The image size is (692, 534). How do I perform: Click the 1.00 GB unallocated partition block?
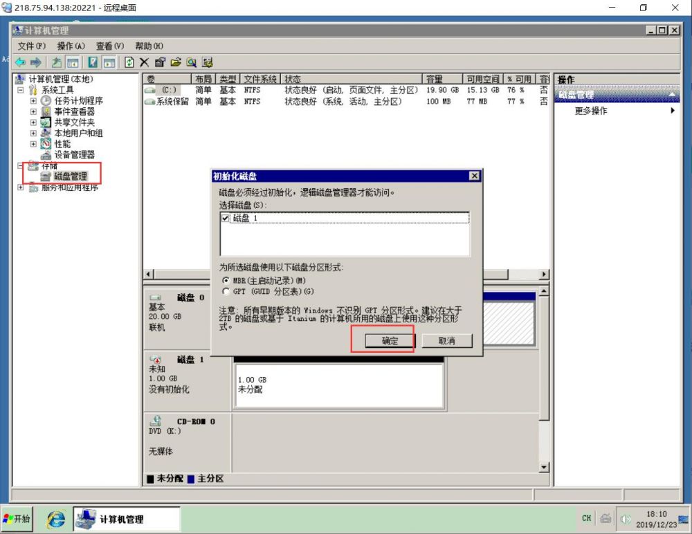coord(339,385)
